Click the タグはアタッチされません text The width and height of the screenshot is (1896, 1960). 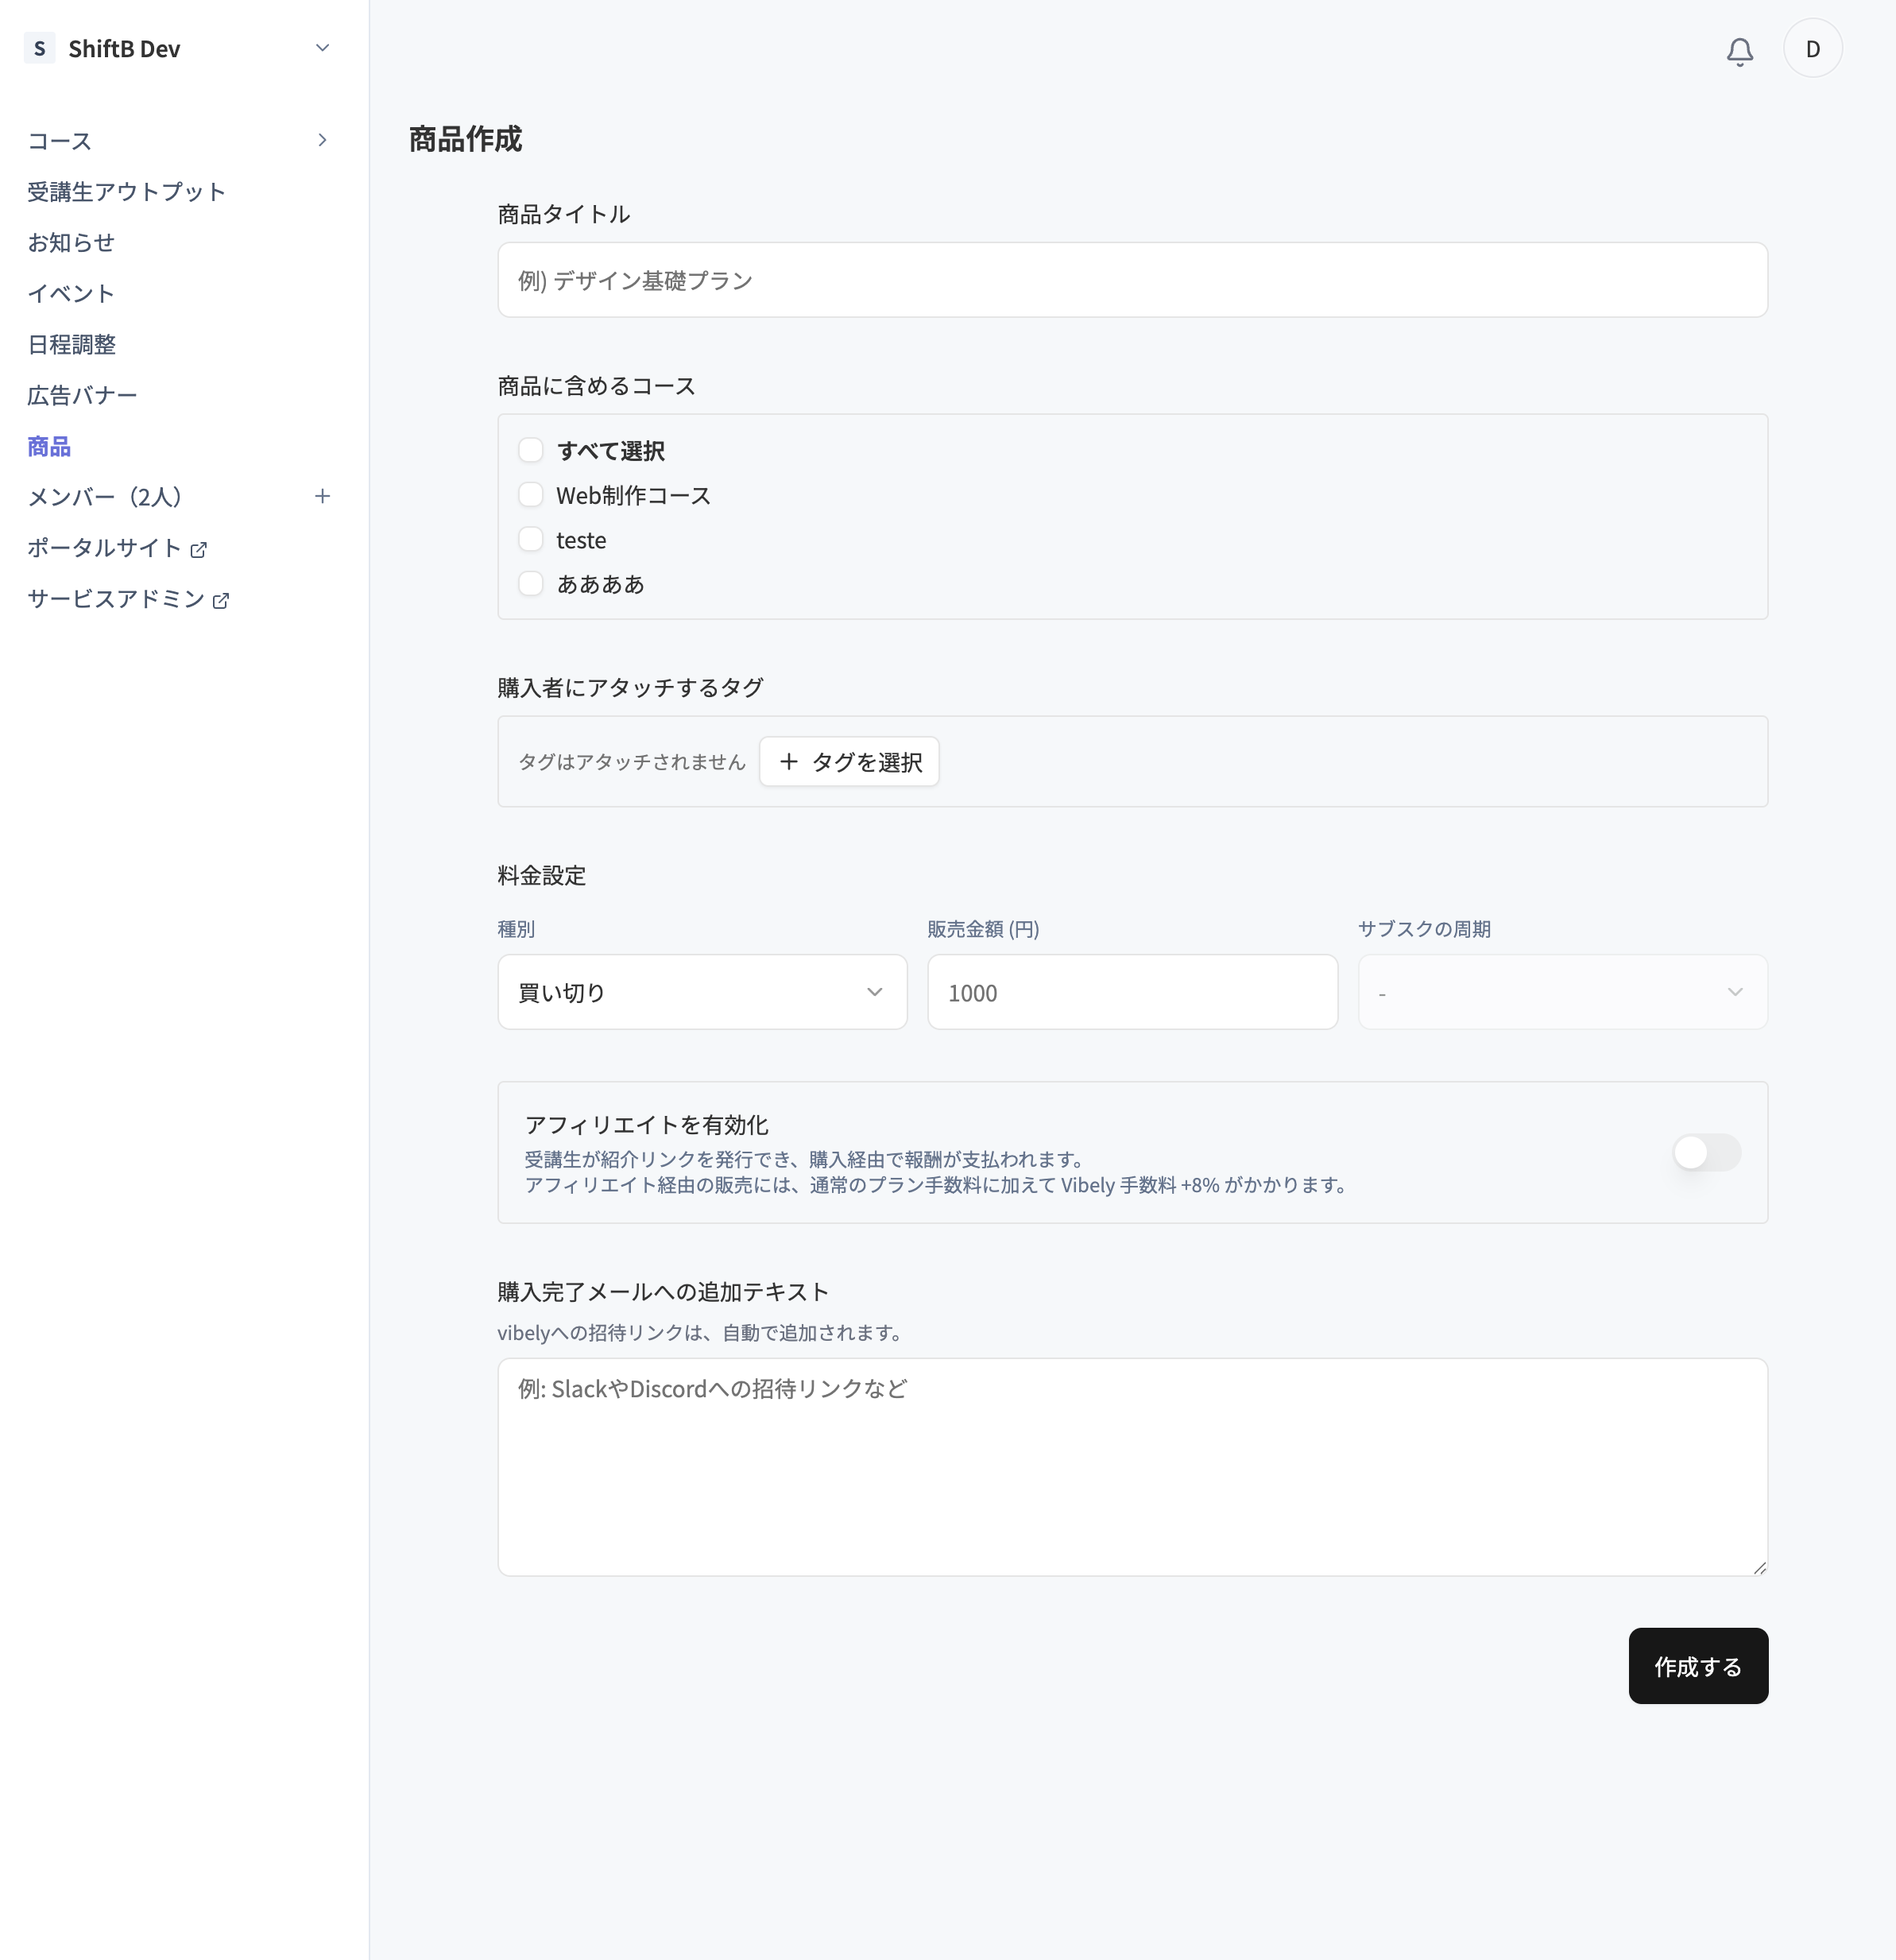coord(632,762)
